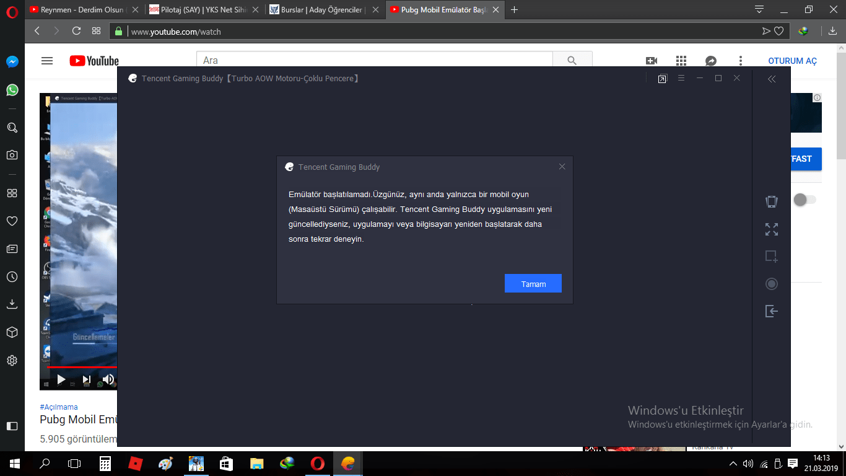The image size is (846, 476).
Task: Open extensions cube in Opera sidebar
Action: (12, 332)
